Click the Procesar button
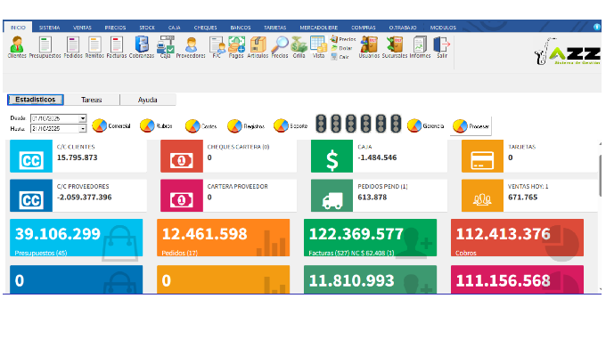This screenshot has width=606, height=347. point(471,125)
